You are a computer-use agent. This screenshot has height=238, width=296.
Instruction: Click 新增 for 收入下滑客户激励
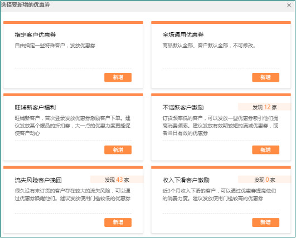[265, 222]
